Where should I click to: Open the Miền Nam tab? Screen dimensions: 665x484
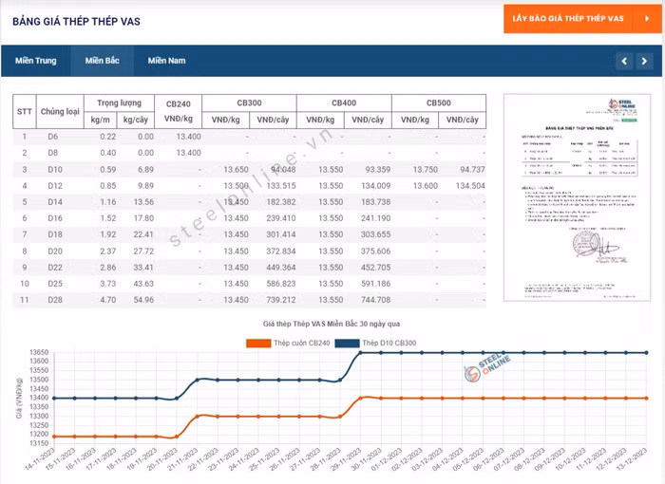[166, 61]
